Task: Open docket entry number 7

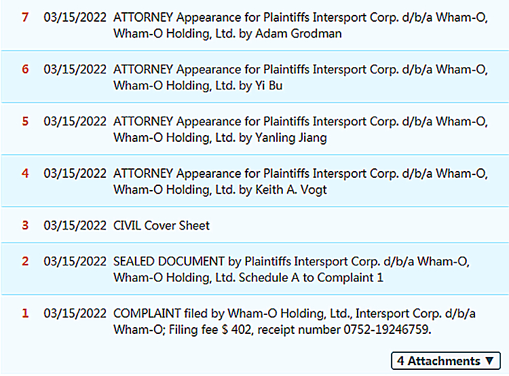Action: (x=25, y=17)
